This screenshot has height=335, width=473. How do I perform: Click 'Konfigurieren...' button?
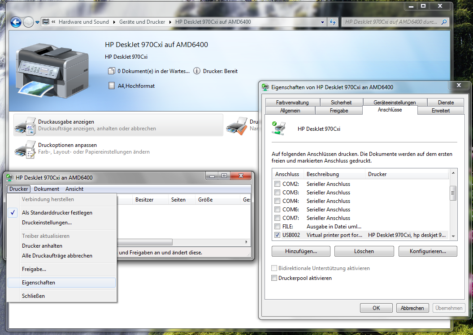[x=428, y=251]
